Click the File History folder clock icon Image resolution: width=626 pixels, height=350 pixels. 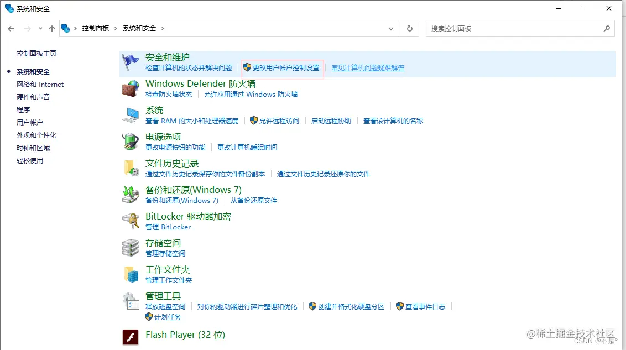pos(131,168)
